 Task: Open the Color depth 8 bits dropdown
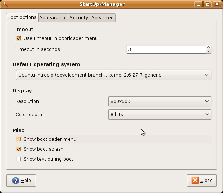(x=160, y=114)
